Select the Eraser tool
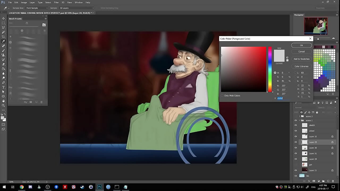Viewport: 340px width, 191px height. [3, 64]
